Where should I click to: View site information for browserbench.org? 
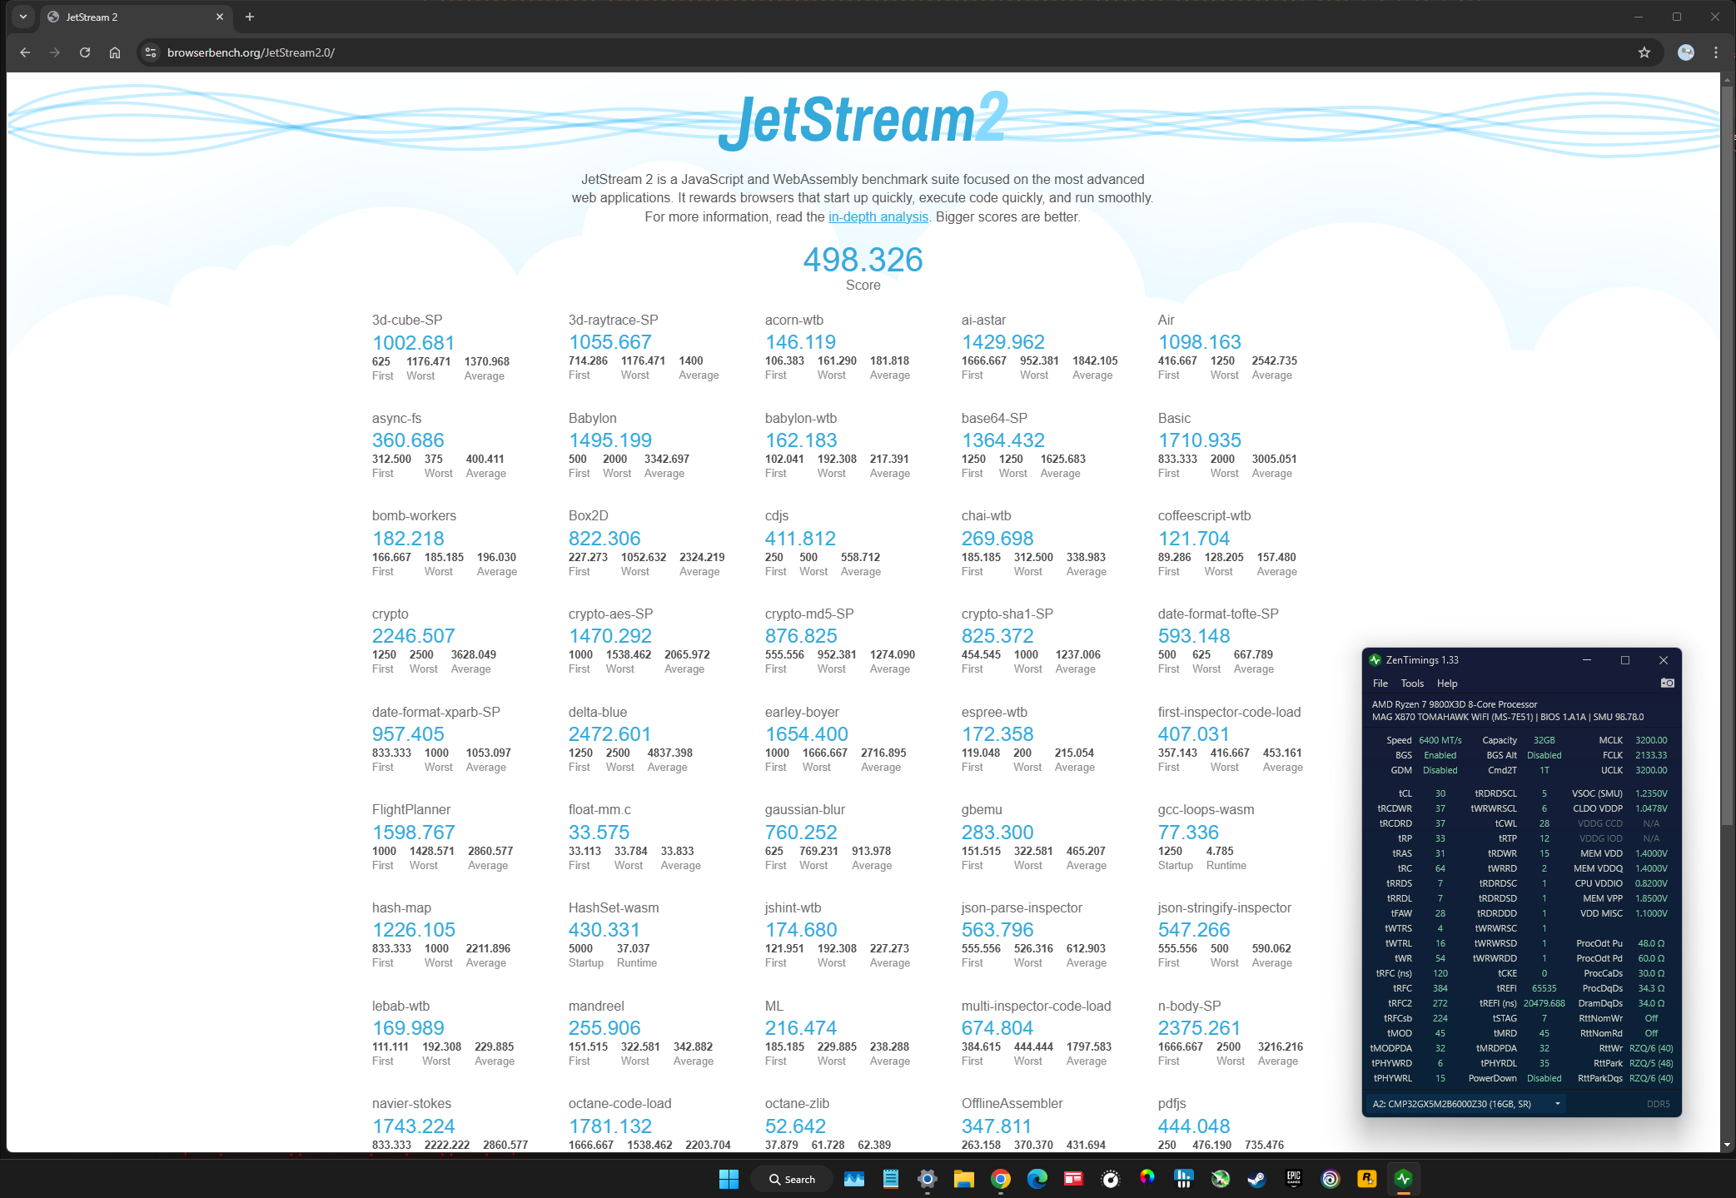click(151, 52)
